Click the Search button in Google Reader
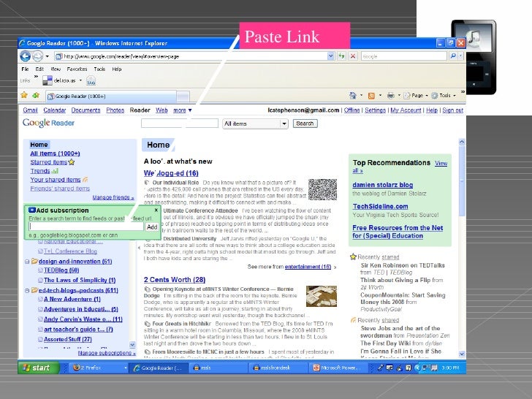Screen dimensions: 532x399 tap(305, 123)
